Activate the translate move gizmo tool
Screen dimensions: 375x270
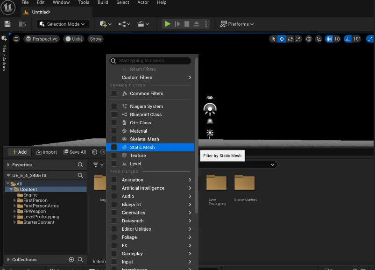tap(282, 39)
